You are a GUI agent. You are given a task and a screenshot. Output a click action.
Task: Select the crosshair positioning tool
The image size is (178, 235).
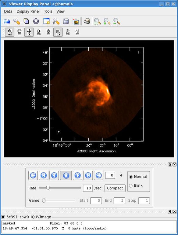pos(29,32)
